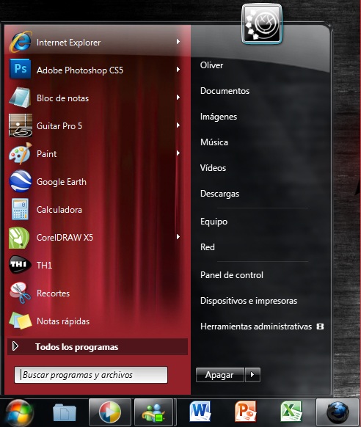Click the Google Earth text label
The image size is (361, 427).
pos(62,182)
